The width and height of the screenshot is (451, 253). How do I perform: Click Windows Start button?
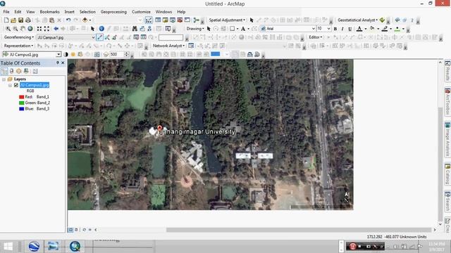8,246
